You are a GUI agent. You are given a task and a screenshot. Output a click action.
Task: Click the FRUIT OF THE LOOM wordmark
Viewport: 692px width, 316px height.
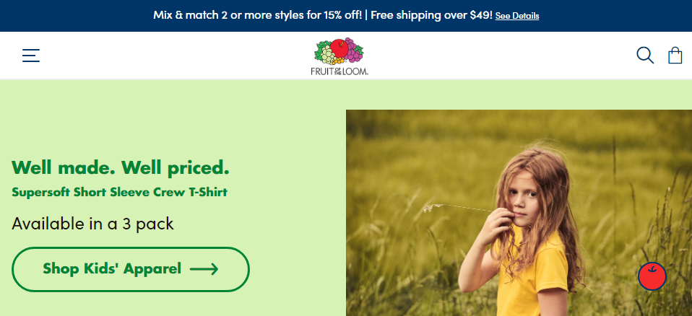pos(339,71)
